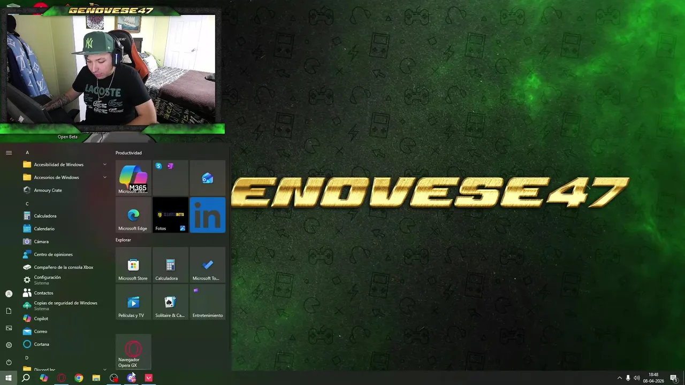Screen dimensions: 685x385
Task: Click the letter C index header
Action: click(x=27, y=204)
